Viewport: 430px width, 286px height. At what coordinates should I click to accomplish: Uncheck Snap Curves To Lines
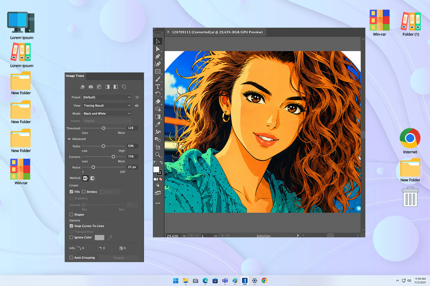point(71,226)
